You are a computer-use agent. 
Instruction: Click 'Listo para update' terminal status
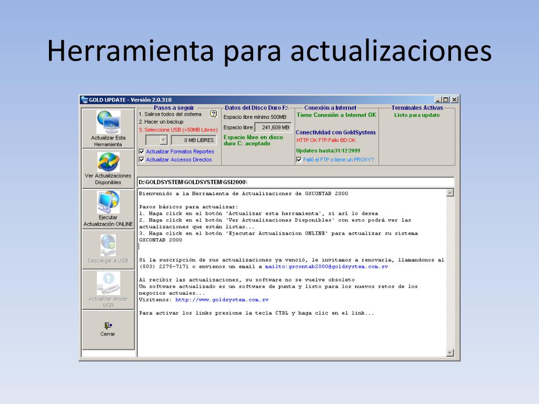pyautogui.click(x=417, y=115)
